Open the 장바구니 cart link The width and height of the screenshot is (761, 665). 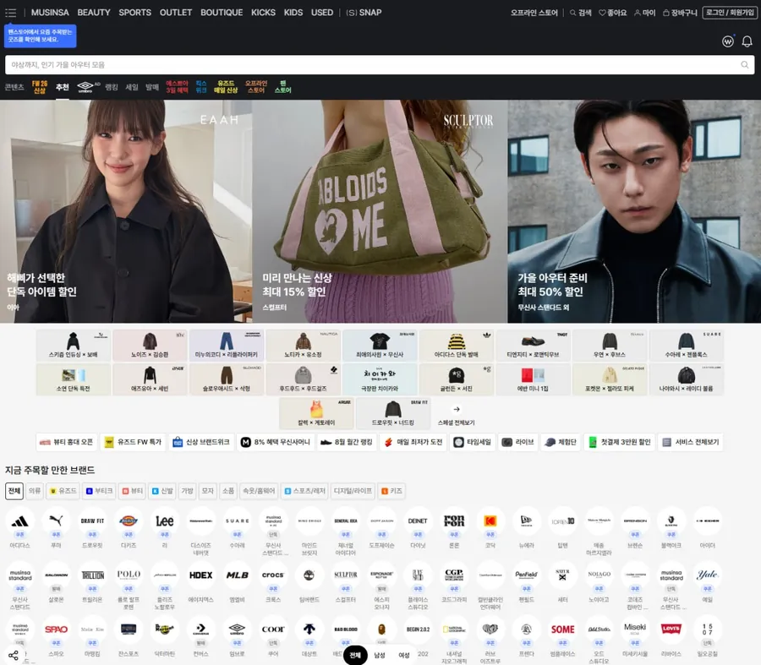(x=680, y=13)
